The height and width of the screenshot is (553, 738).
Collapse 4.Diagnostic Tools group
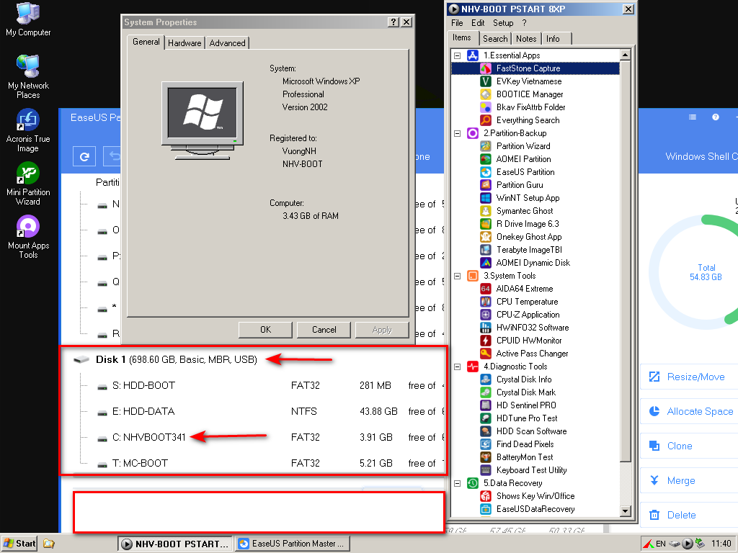coord(457,367)
